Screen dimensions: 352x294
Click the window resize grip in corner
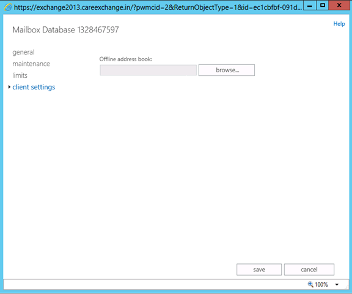346,287
